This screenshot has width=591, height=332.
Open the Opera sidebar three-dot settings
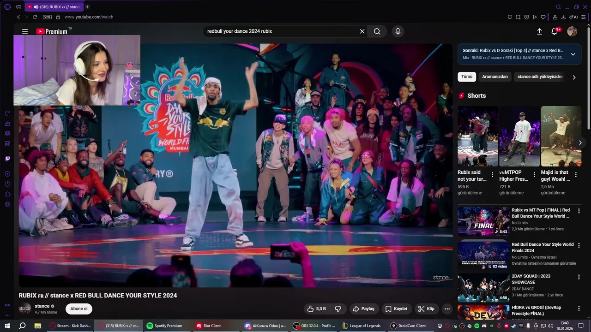7,315
